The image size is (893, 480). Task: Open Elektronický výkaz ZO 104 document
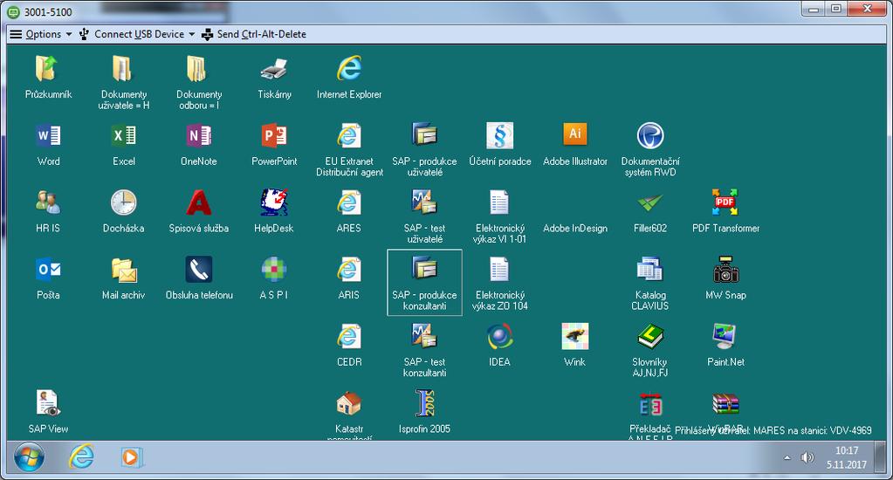(x=499, y=270)
